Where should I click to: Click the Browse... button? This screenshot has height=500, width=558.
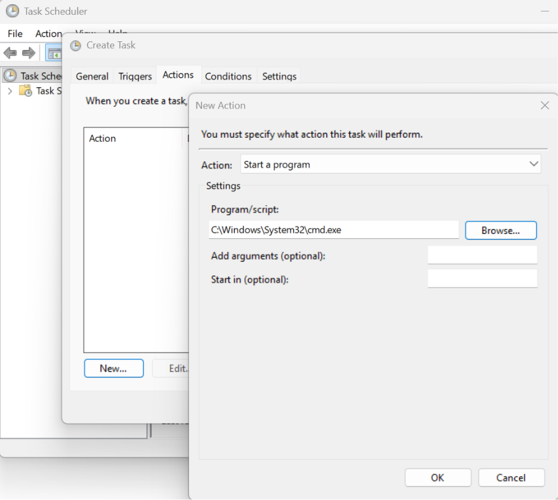(501, 230)
